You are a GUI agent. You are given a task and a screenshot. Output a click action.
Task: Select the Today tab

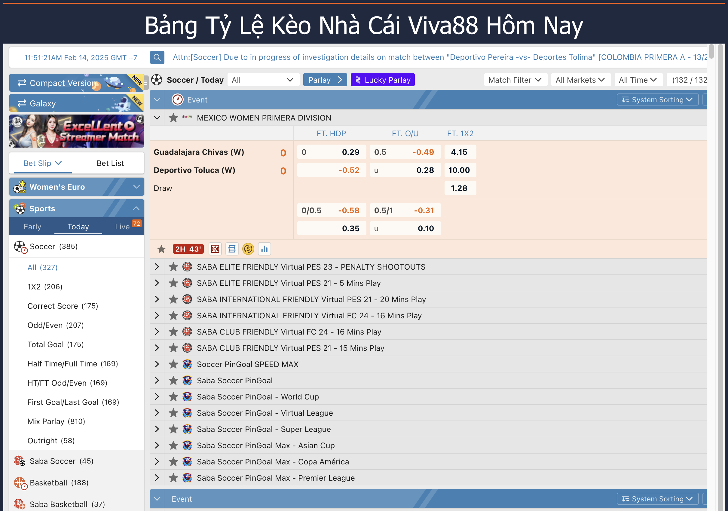(78, 227)
